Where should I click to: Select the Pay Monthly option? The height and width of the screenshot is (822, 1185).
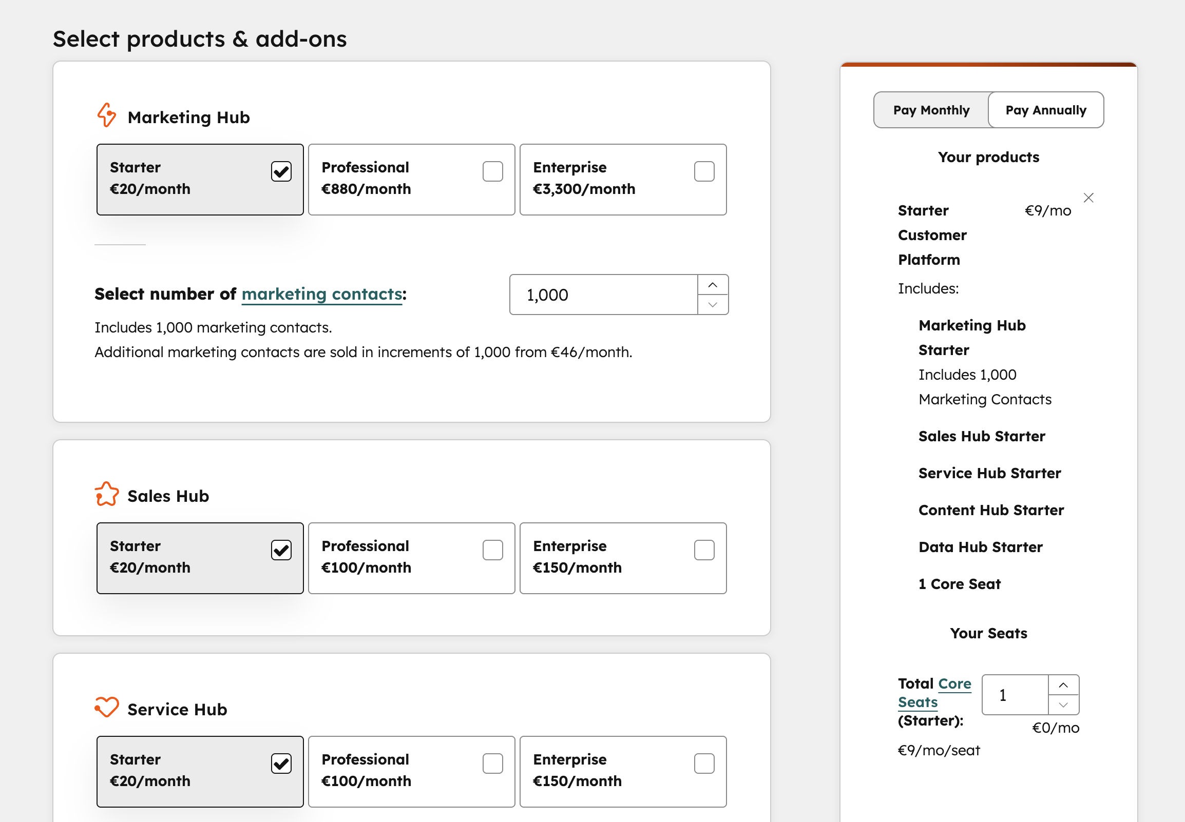coord(930,110)
